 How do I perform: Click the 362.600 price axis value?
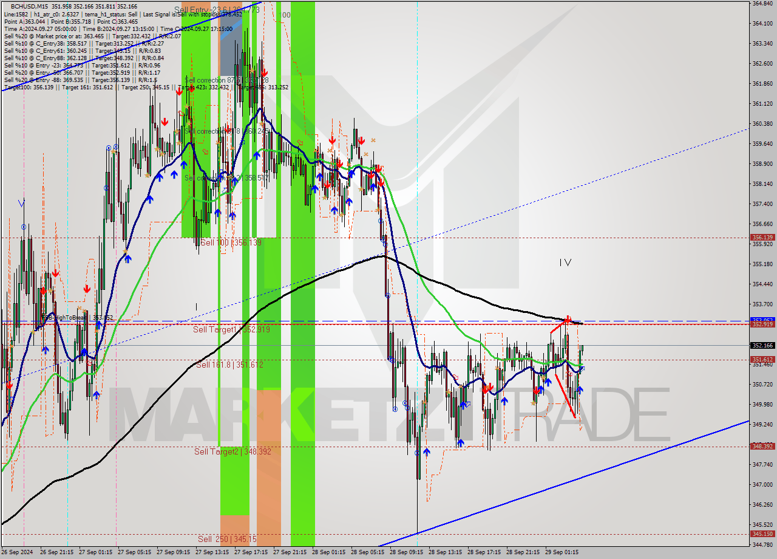coord(762,63)
